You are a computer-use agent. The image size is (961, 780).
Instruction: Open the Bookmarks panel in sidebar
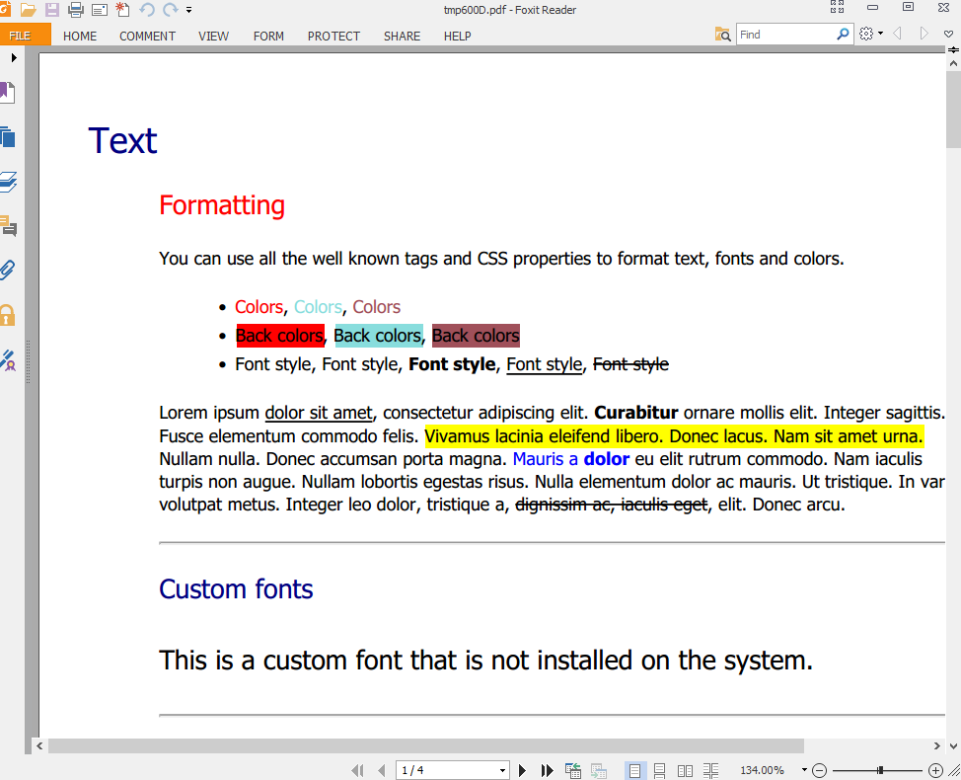(8, 93)
